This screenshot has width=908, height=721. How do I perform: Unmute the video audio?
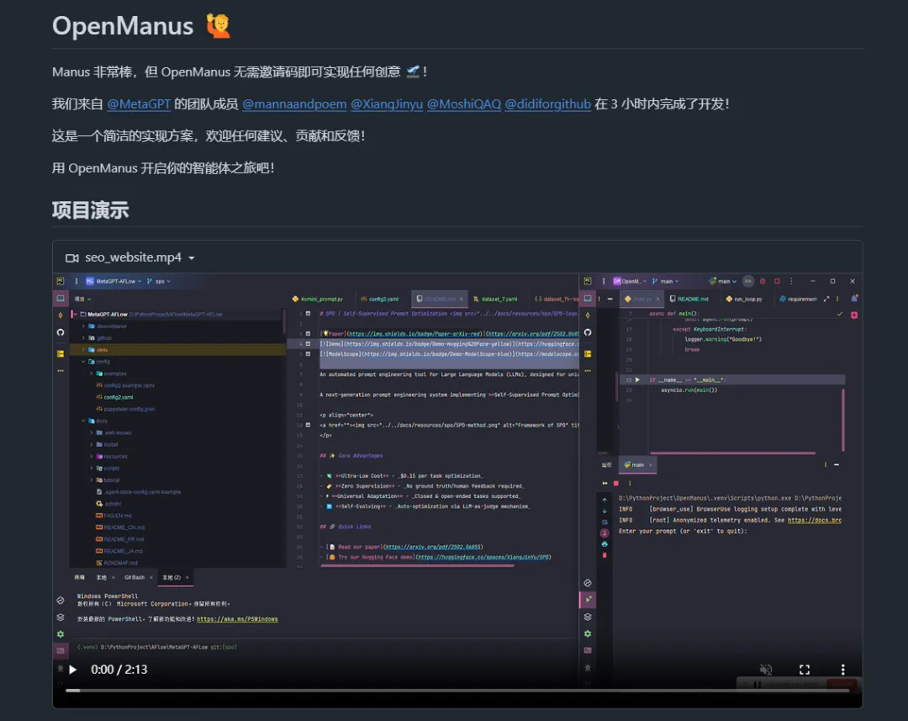pos(766,670)
